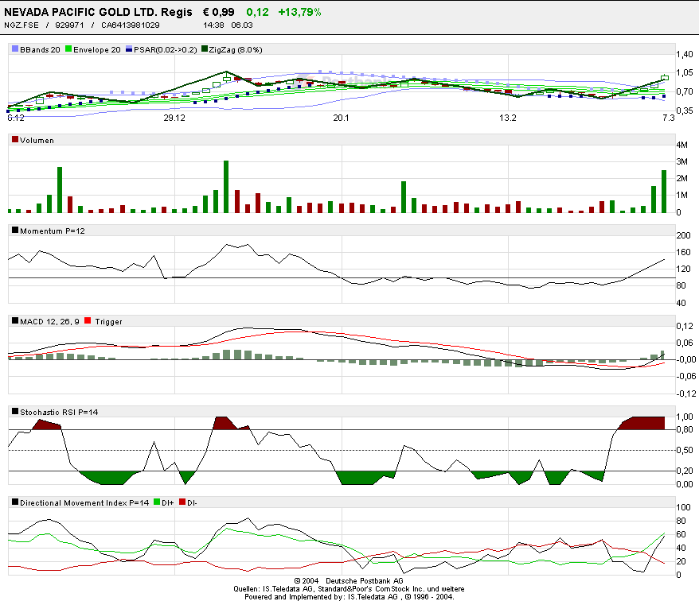Screen dimensions: 699x601
Task: Click the red DI- legend swatch
Action: (x=182, y=502)
